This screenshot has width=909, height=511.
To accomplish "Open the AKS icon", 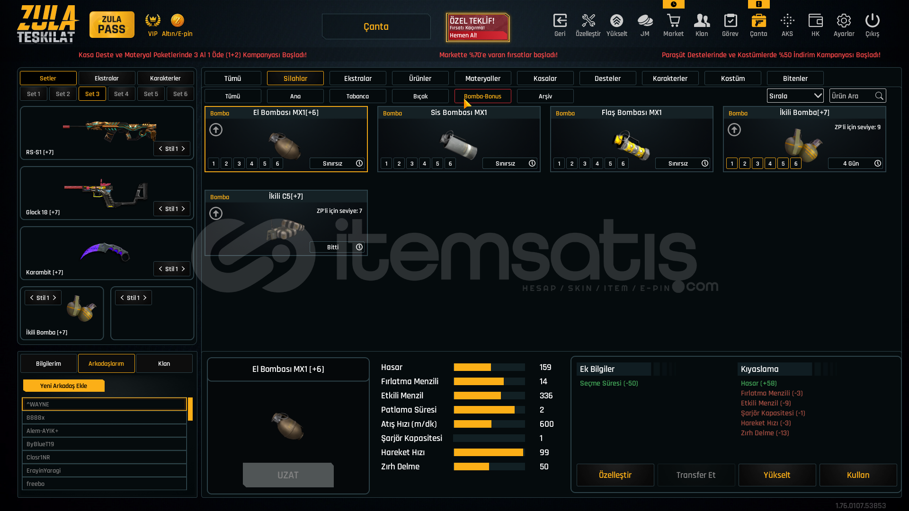I will (x=787, y=20).
